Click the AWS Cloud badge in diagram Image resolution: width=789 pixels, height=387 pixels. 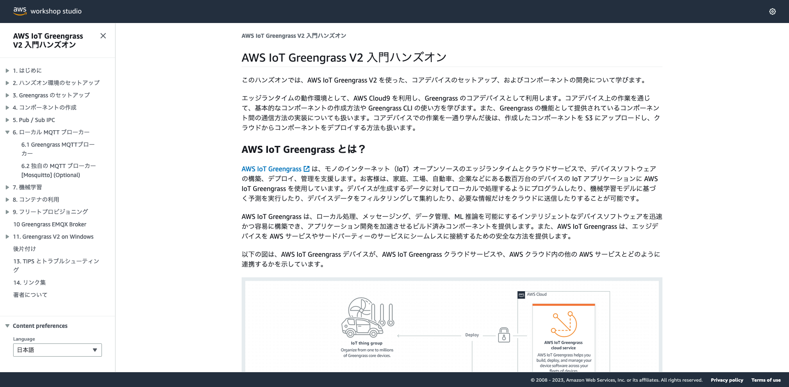pos(521,295)
